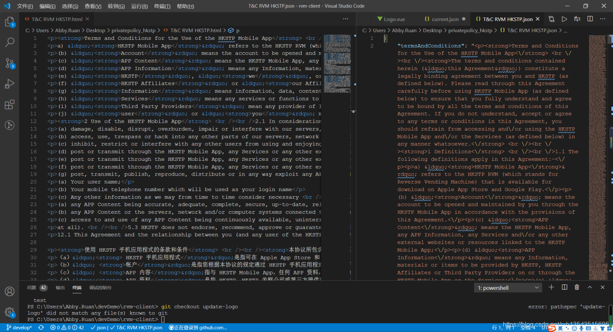Maximize the panel with the up chevron
613x332 pixels.
[x=590, y=287]
